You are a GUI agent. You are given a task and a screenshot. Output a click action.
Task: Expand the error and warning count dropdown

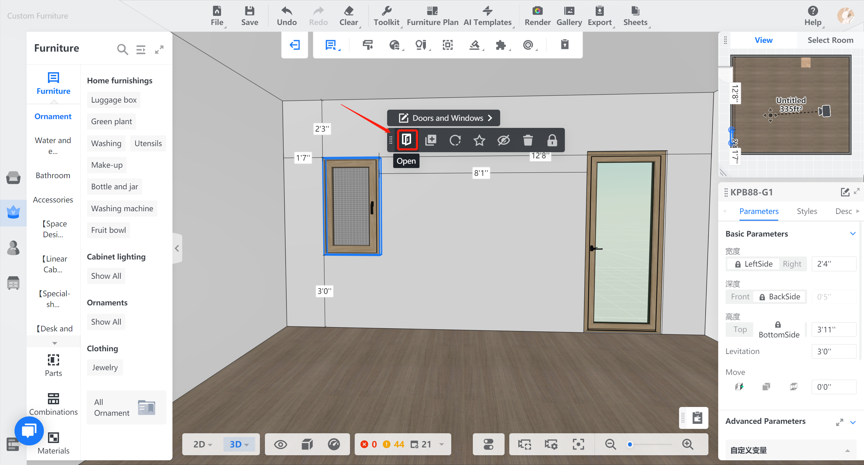click(x=441, y=444)
